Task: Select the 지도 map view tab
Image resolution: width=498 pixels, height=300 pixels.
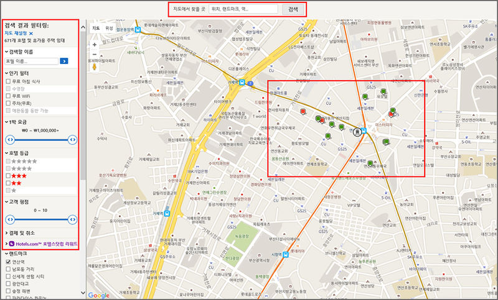Action: tap(96, 28)
